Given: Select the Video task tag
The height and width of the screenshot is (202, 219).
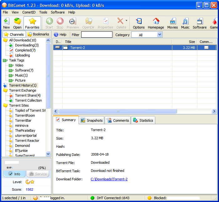Looking at the screenshot, I should click(x=19, y=66).
